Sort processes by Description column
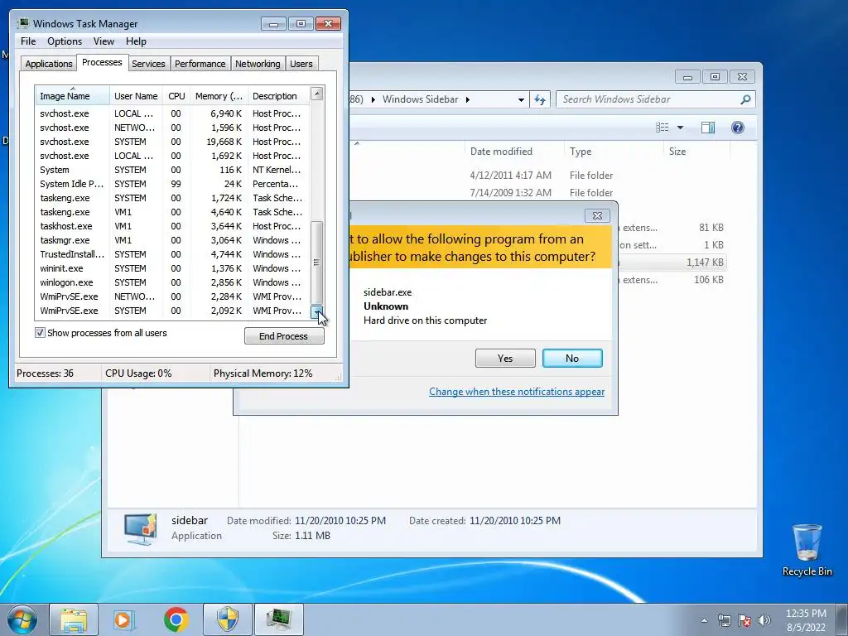This screenshot has height=636, width=848. coord(278,96)
